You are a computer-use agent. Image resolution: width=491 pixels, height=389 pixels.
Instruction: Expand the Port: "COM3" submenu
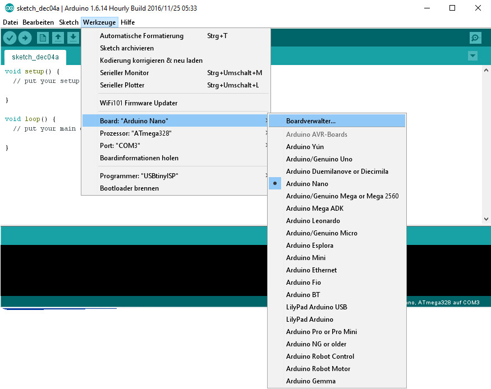[x=175, y=145]
